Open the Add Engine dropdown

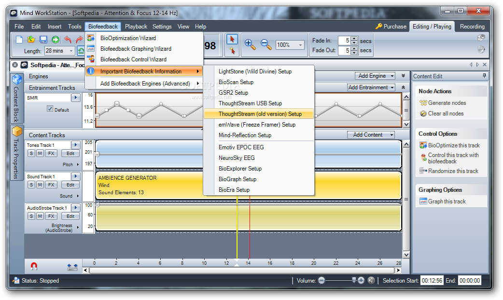375,76
